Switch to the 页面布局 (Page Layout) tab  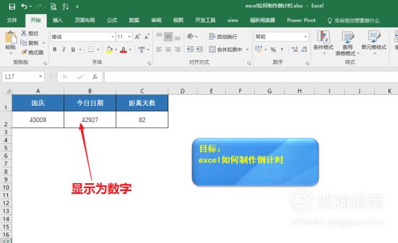coord(84,20)
